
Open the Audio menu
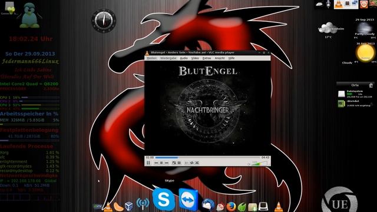pyautogui.click(x=184, y=58)
